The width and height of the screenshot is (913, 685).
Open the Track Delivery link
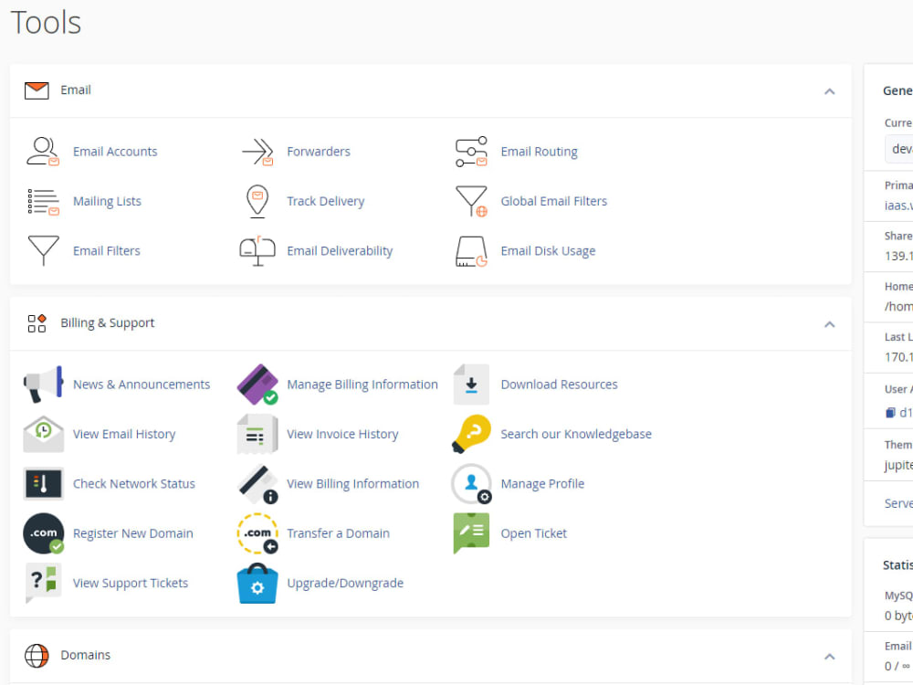[x=326, y=202]
